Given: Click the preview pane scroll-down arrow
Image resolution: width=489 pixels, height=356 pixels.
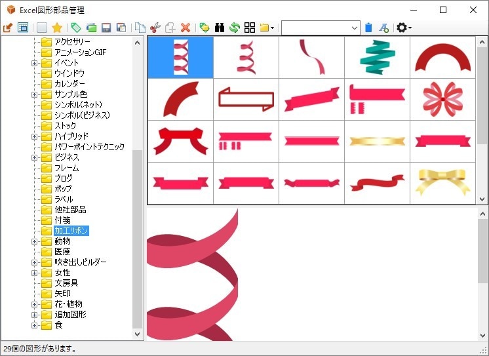Looking at the screenshot, I should tap(482, 336).
